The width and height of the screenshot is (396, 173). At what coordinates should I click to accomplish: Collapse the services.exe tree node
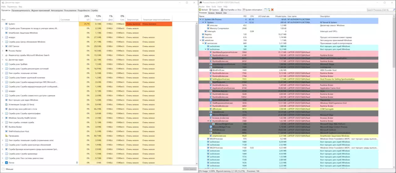pos(203,43)
